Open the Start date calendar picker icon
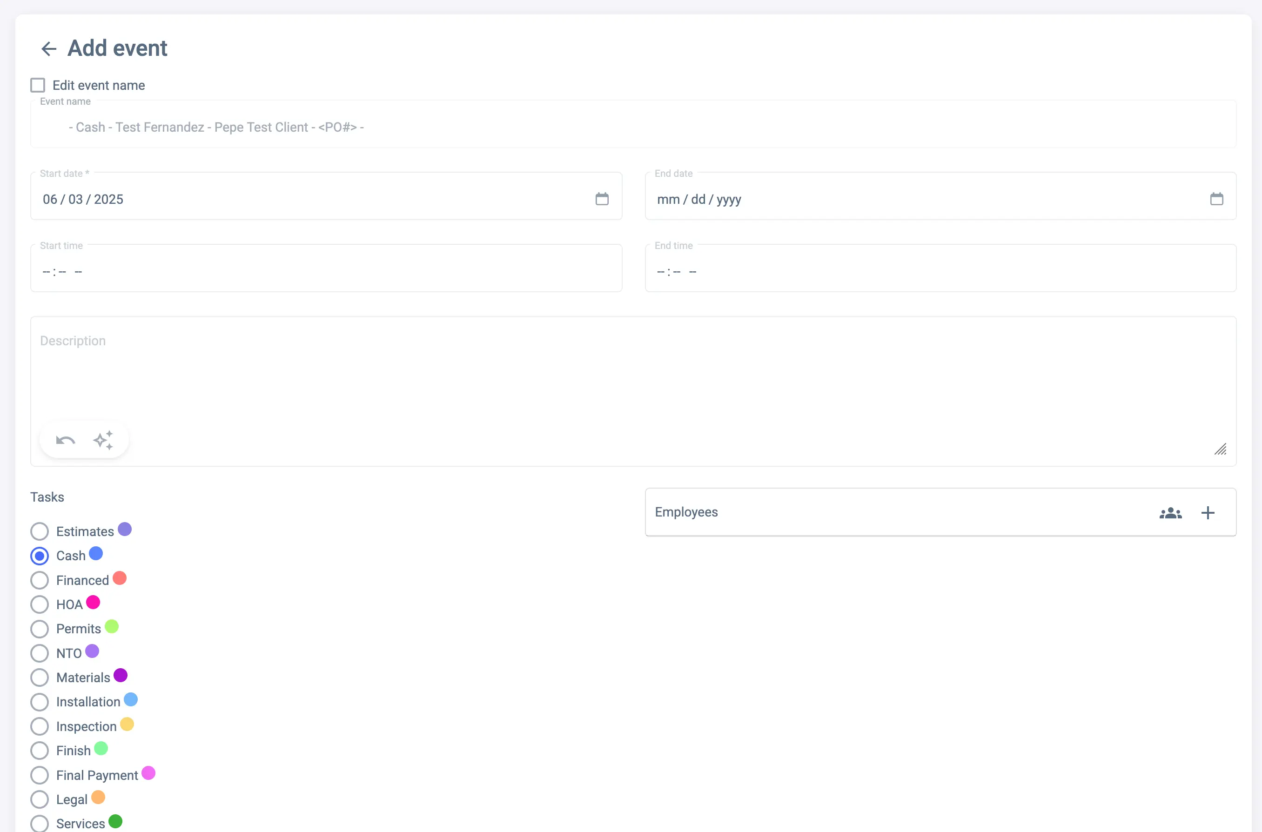The height and width of the screenshot is (832, 1262). coord(602,199)
